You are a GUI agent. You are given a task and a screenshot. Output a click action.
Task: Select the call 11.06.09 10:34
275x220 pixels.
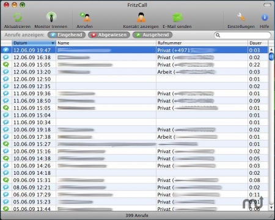point(134,122)
